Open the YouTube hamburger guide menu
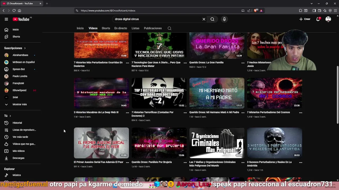Screen dimensions: 339x190 (x=6, y=19)
